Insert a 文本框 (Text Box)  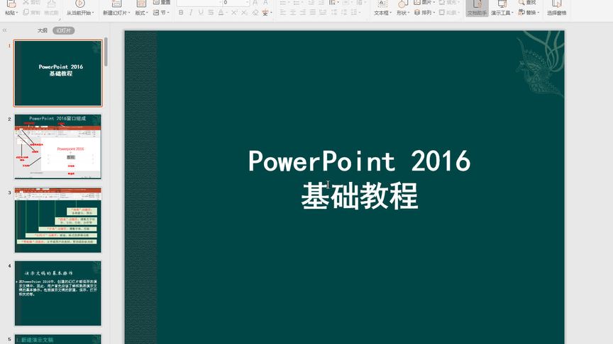click(382, 8)
